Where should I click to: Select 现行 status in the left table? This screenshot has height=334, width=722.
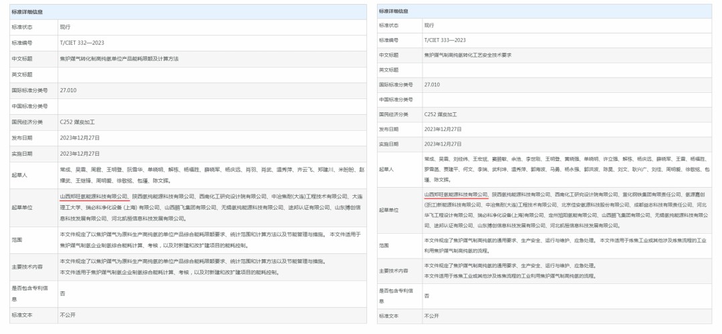[x=65, y=27]
